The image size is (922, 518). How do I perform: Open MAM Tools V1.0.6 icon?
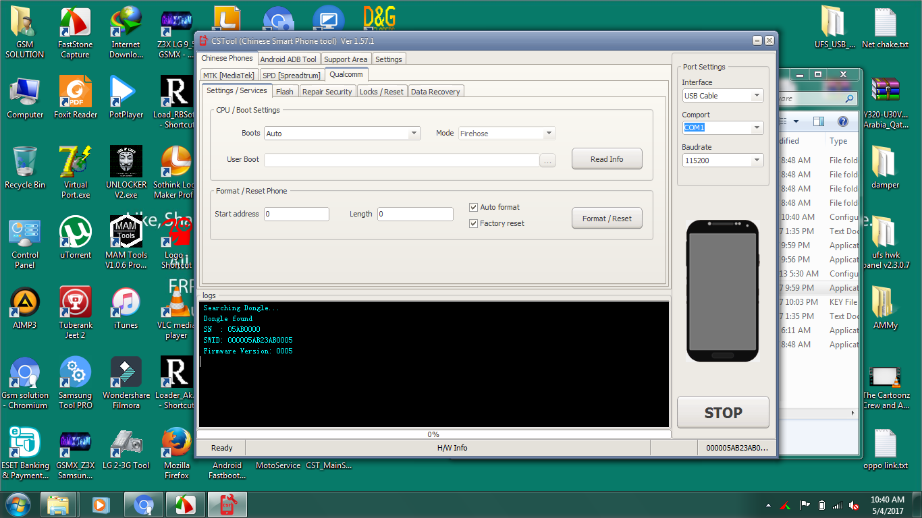(126, 242)
